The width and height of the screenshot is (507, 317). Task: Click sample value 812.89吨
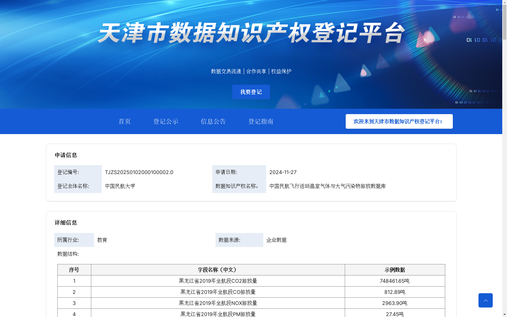(395, 292)
